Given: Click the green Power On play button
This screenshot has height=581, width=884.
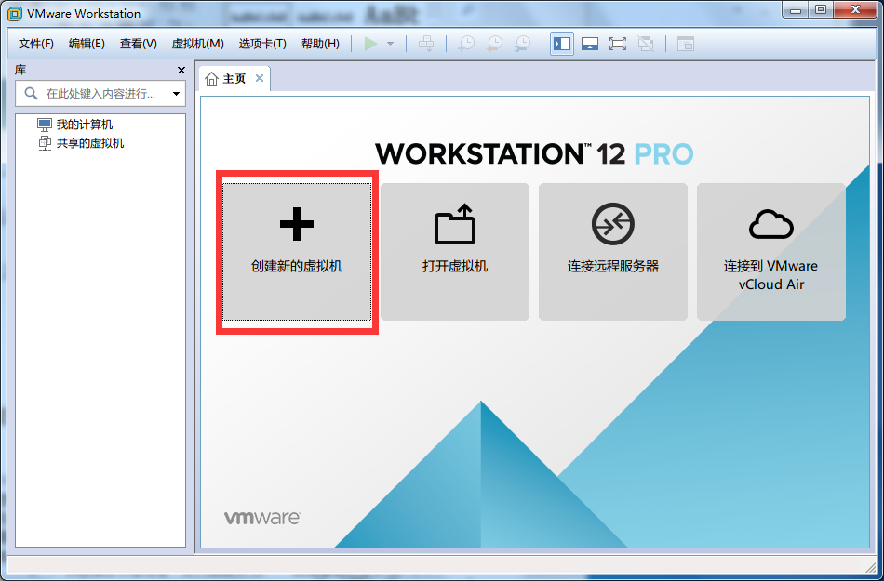Looking at the screenshot, I should 371,44.
